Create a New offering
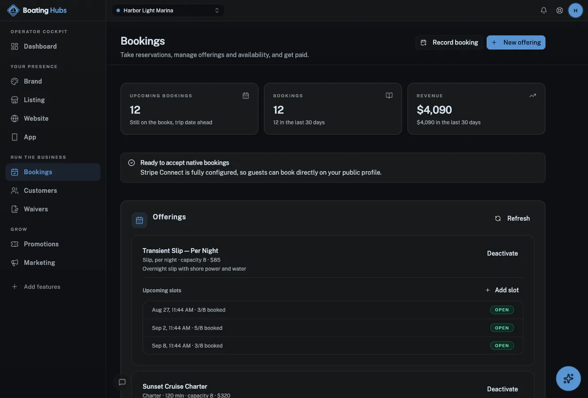Viewport: 588px width, 398px height. click(x=516, y=42)
